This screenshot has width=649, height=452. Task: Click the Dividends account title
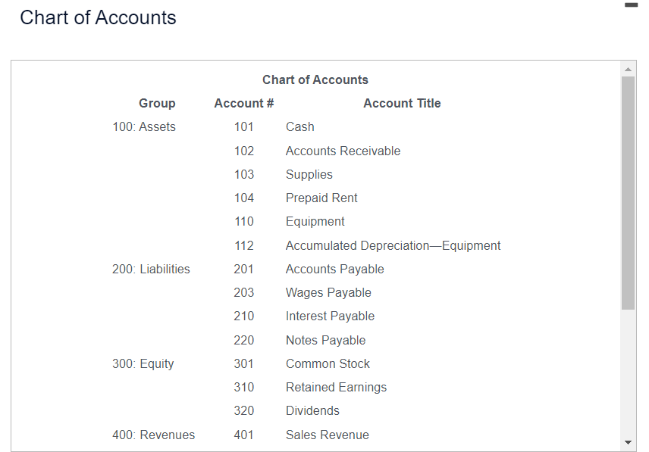(312, 410)
